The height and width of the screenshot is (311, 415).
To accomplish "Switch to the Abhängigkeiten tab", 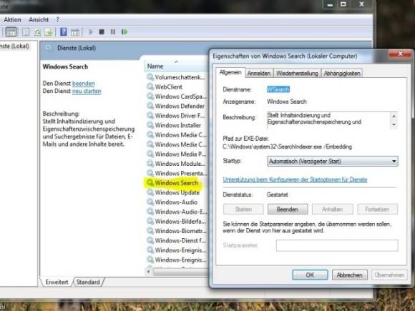I will pyautogui.click(x=342, y=73).
